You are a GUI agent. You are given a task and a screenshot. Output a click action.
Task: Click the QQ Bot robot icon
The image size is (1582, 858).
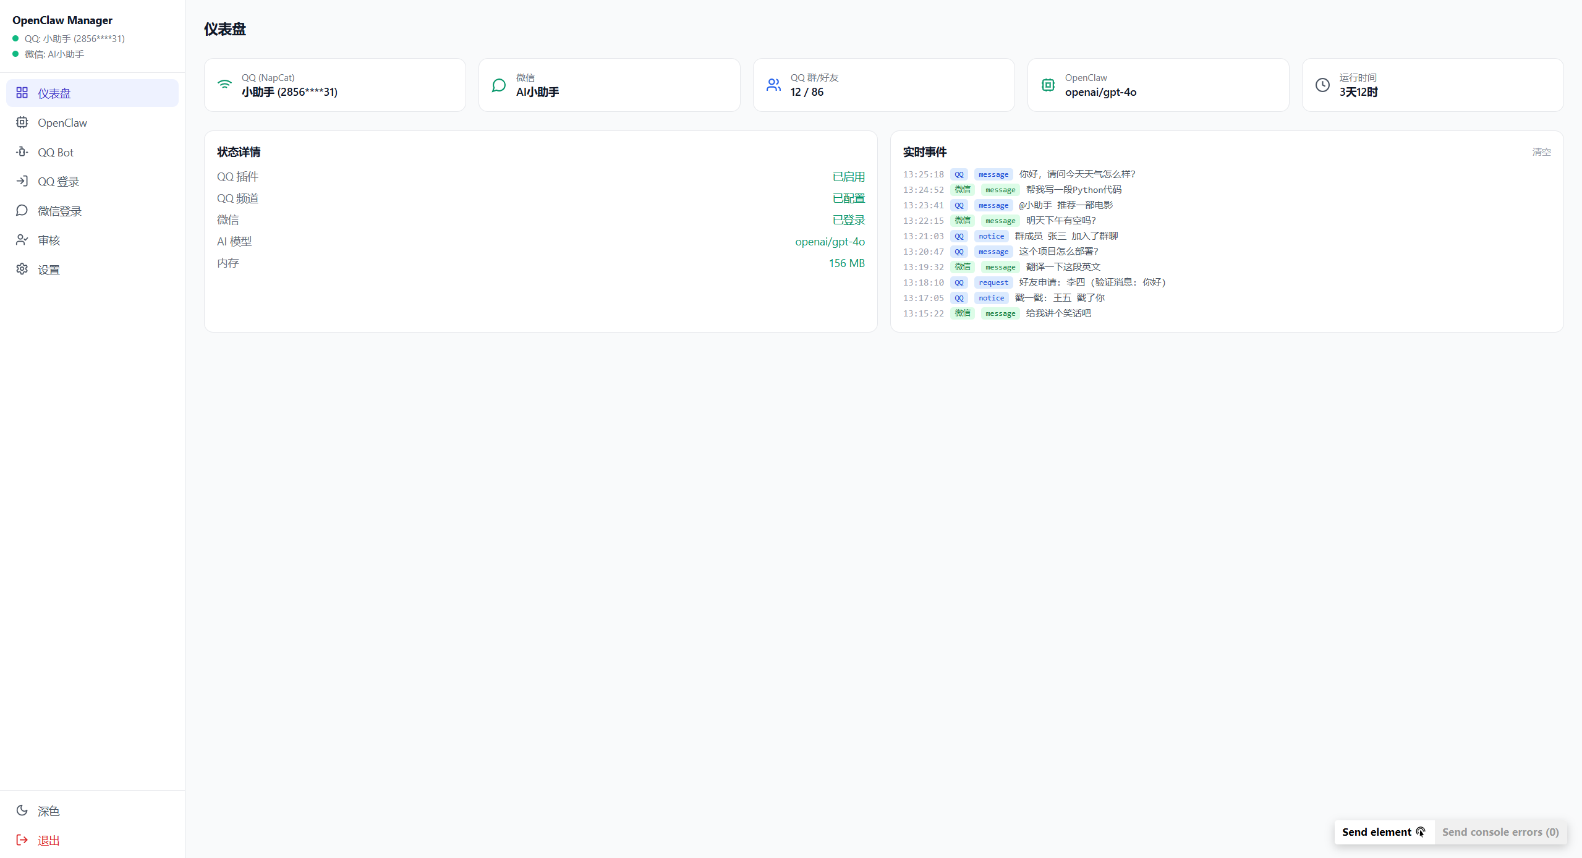22,151
